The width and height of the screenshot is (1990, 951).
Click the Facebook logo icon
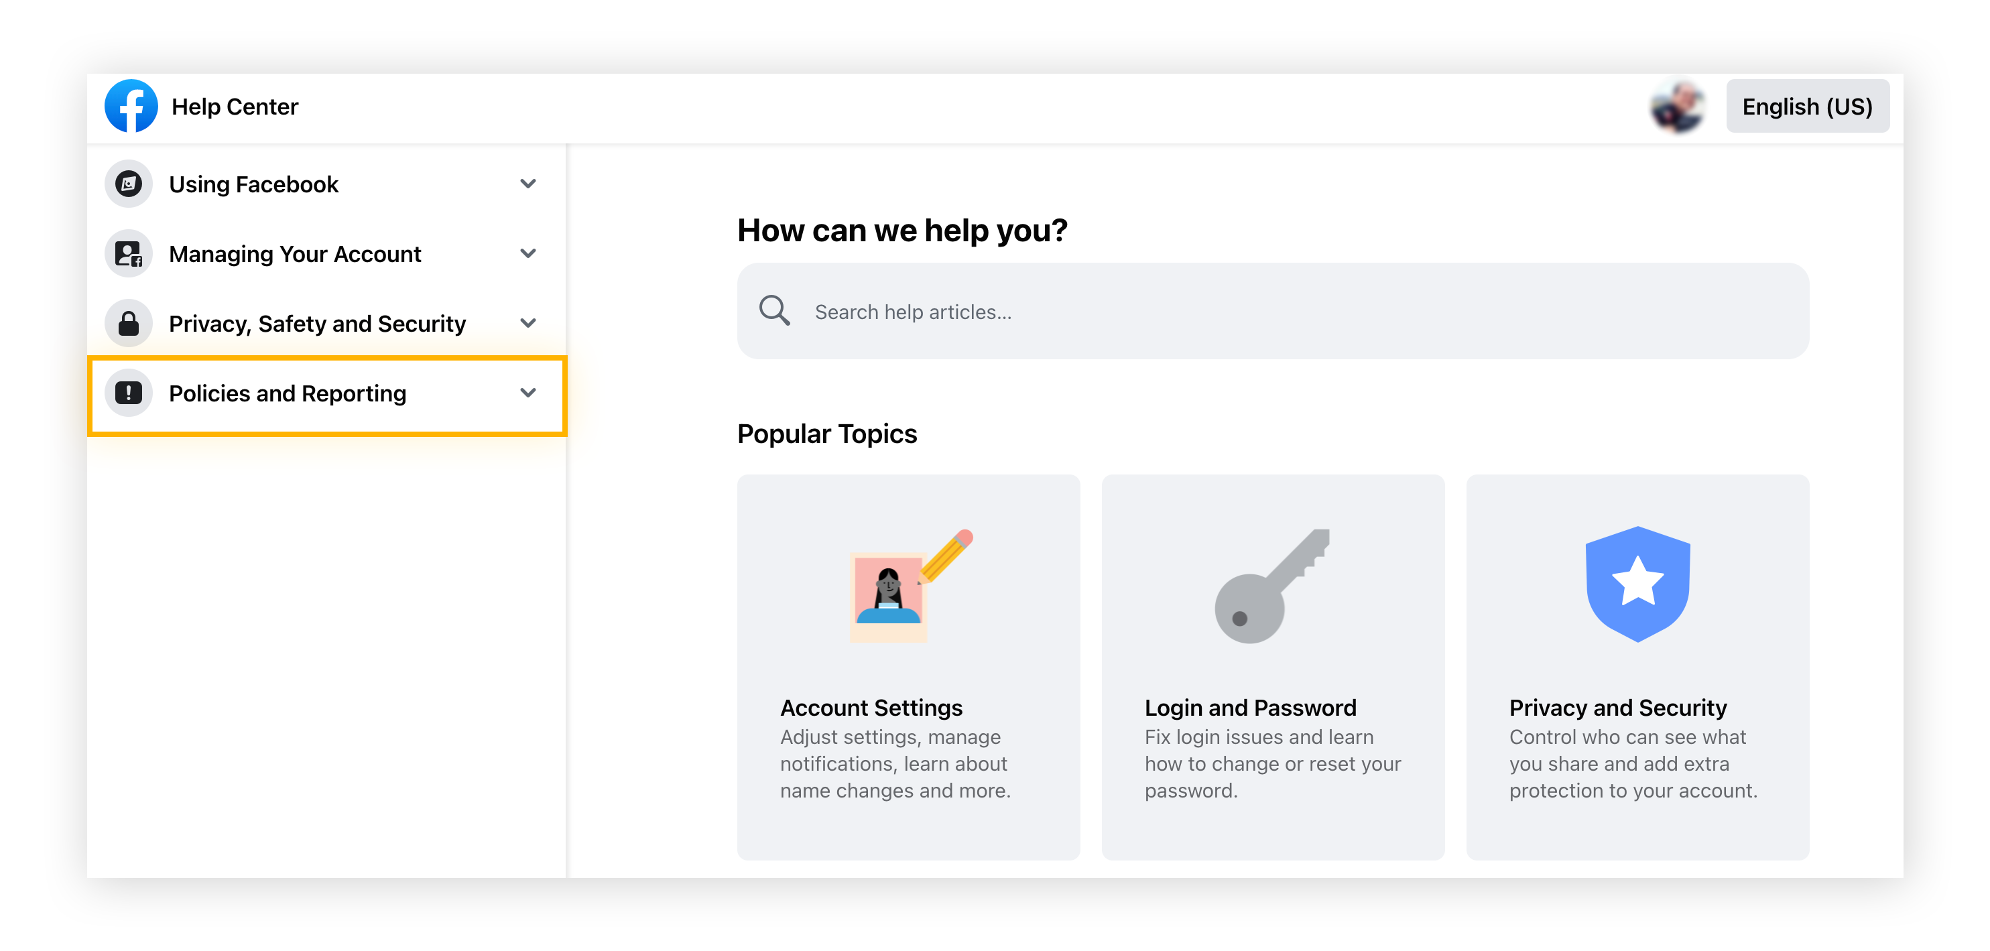(131, 106)
